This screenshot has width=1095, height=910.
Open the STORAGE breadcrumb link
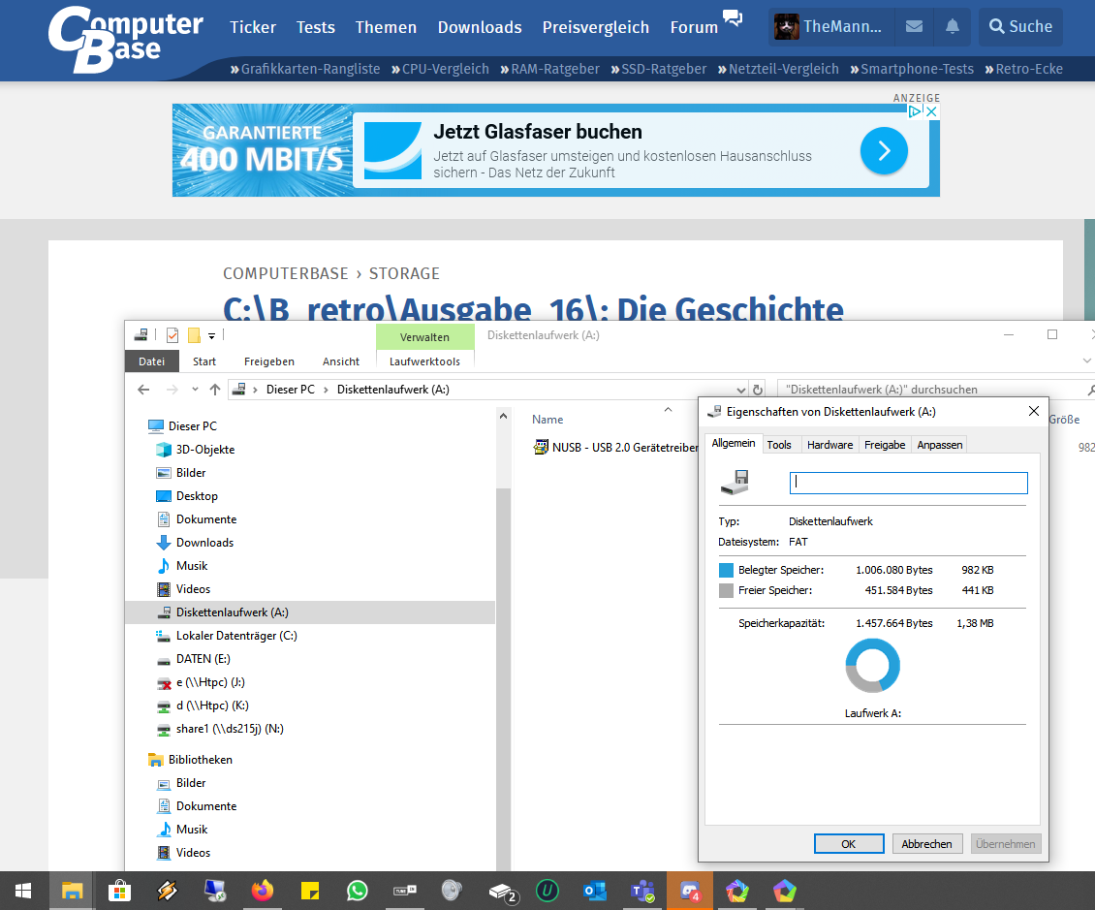[x=404, y=273]
